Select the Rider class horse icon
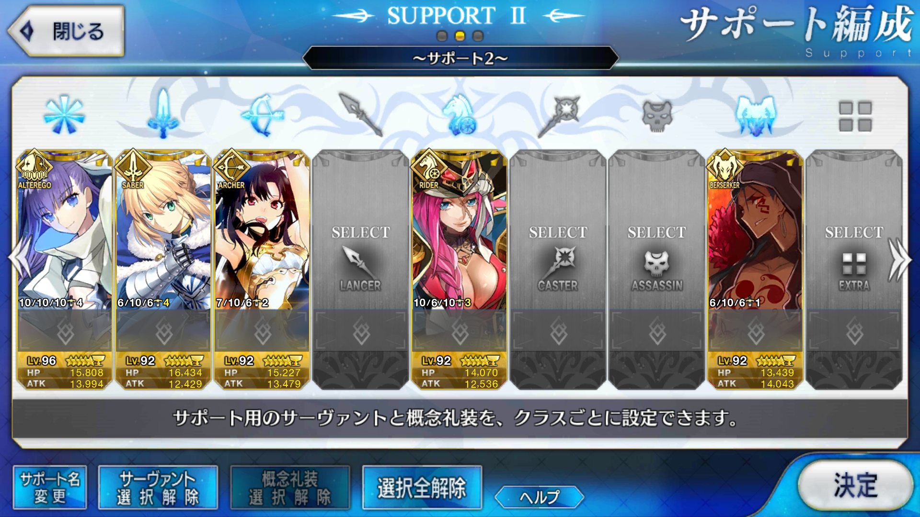 tap(459, 115)
